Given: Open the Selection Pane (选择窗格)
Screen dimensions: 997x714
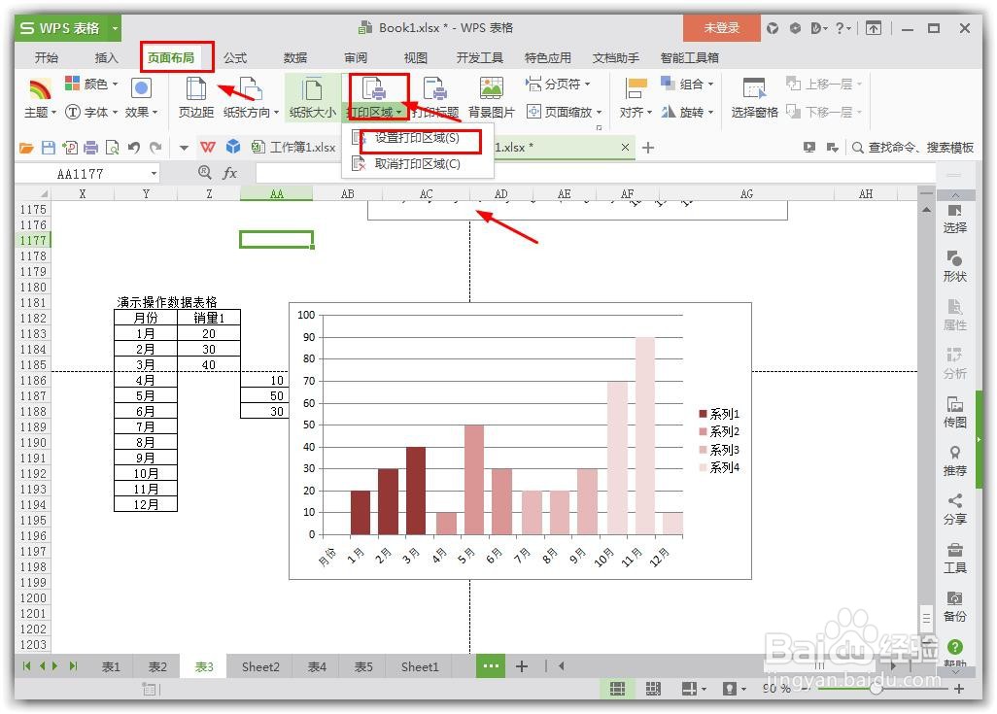Looking at the screenshot, I should coord(754,98).
